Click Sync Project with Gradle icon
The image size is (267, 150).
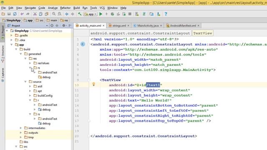point(144,14)
